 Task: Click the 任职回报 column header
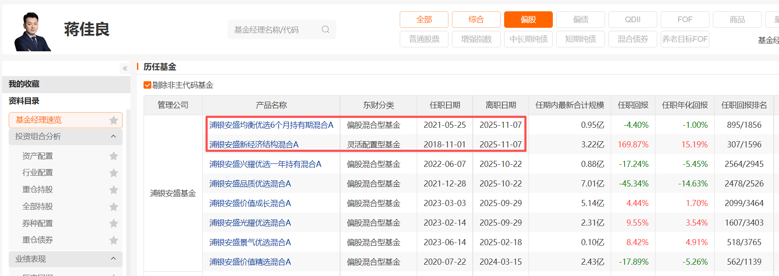tap(633, 105)
